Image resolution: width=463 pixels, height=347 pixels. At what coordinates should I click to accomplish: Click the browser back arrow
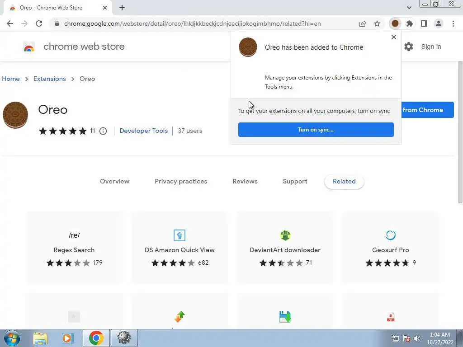(x=10, y=23)
